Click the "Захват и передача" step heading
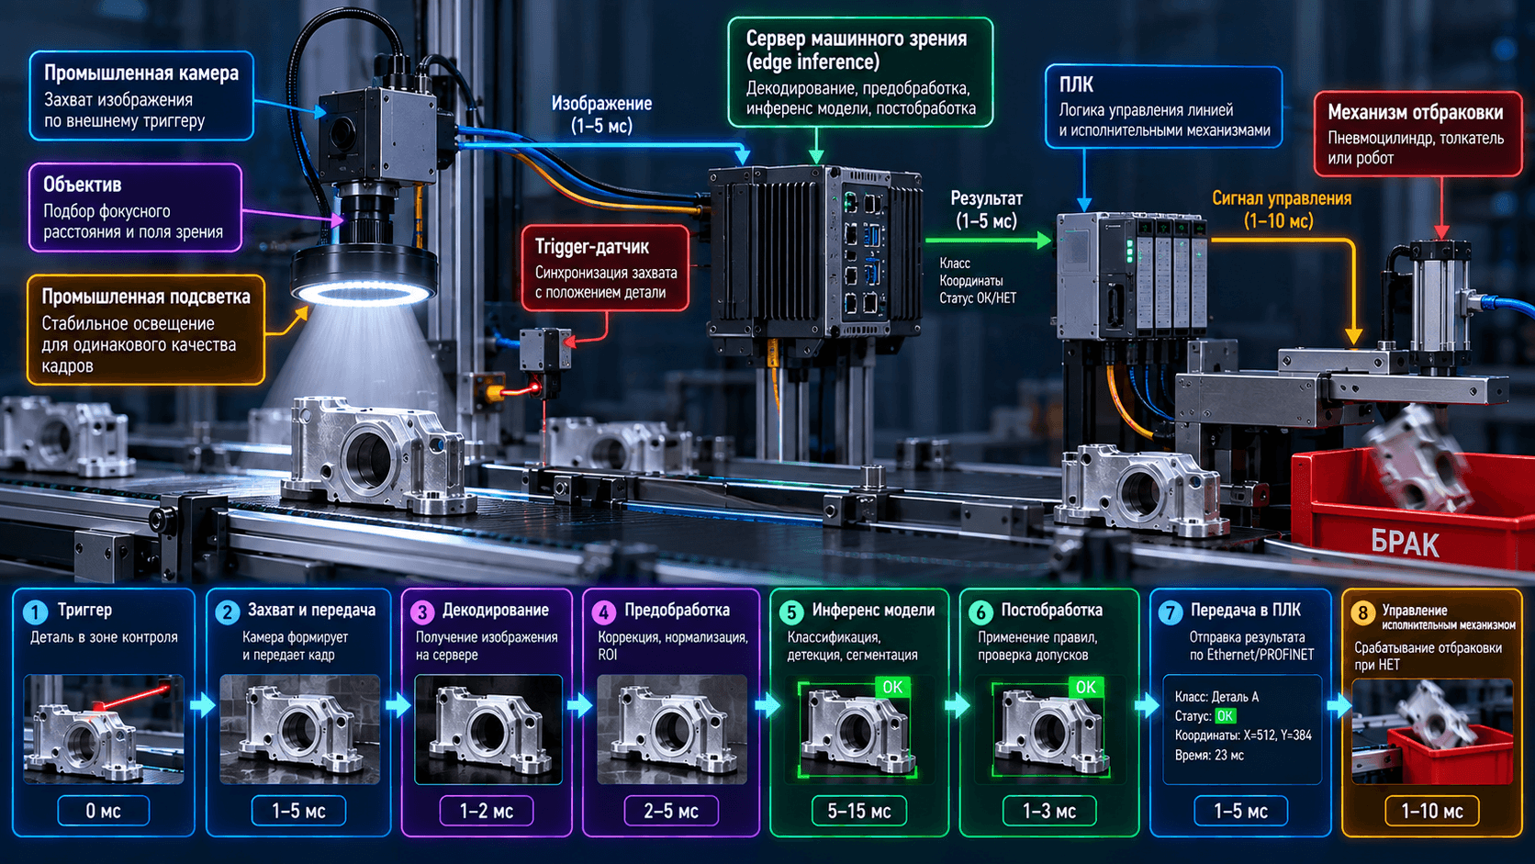The width and height of the screenshot is (1535, 864). [x=311, y=610]
